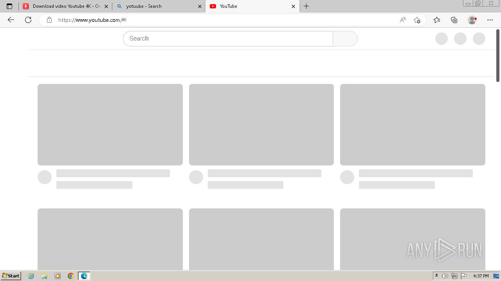Image resolution: width=501 pixels, height=281 pixels.
Task: Launch Google Chrome from the taskbar
Action: 71,276
